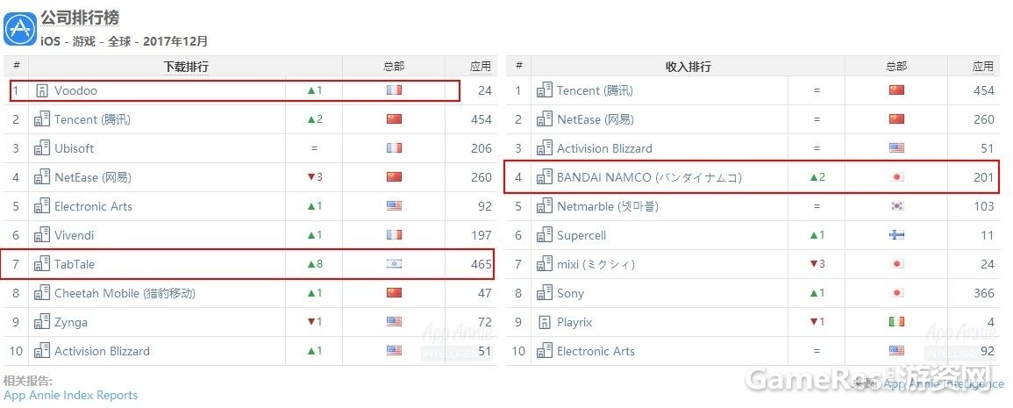Screen dimensions: 1013x408
Task: Click the China flag beside Cheetah Mobile
Action: [394, 293]
